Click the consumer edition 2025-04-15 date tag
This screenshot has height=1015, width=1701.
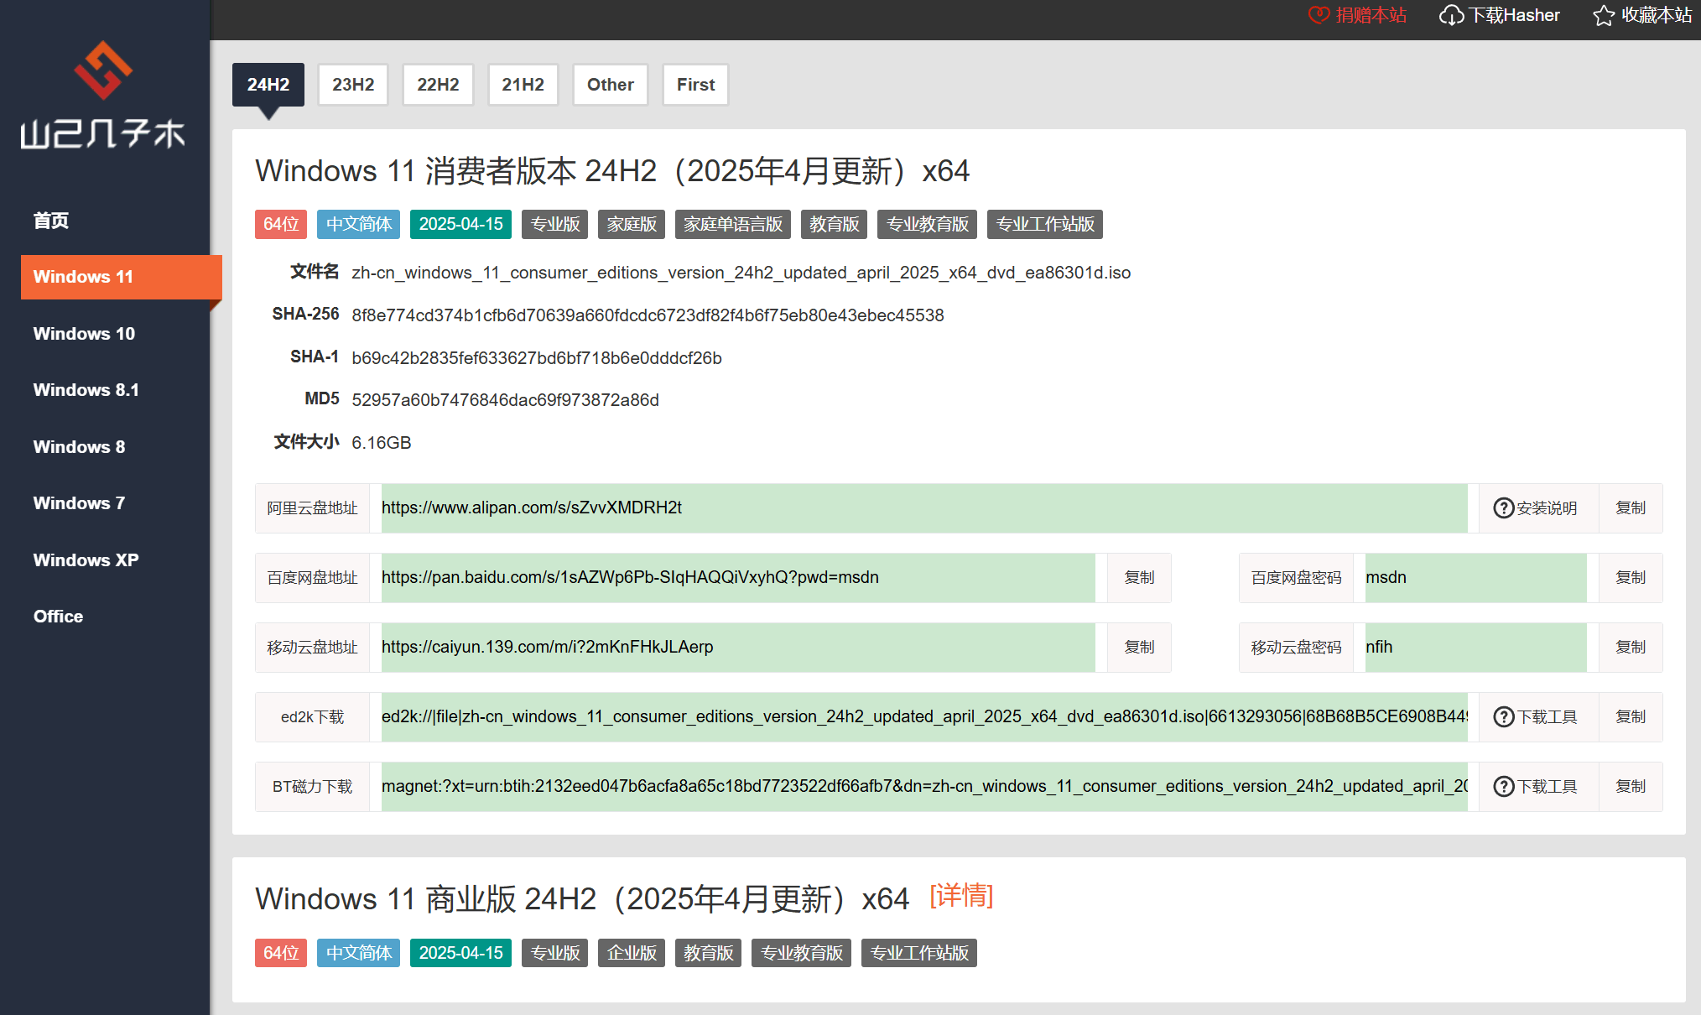click(460, 224)
